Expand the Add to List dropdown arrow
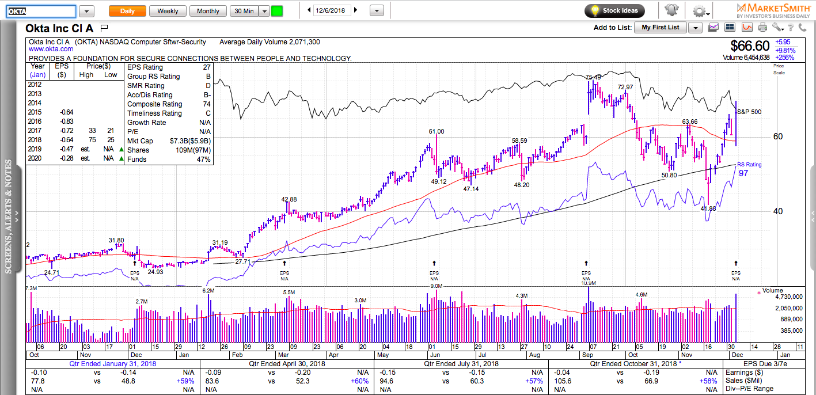816x395 pixels. pos(695,28)
